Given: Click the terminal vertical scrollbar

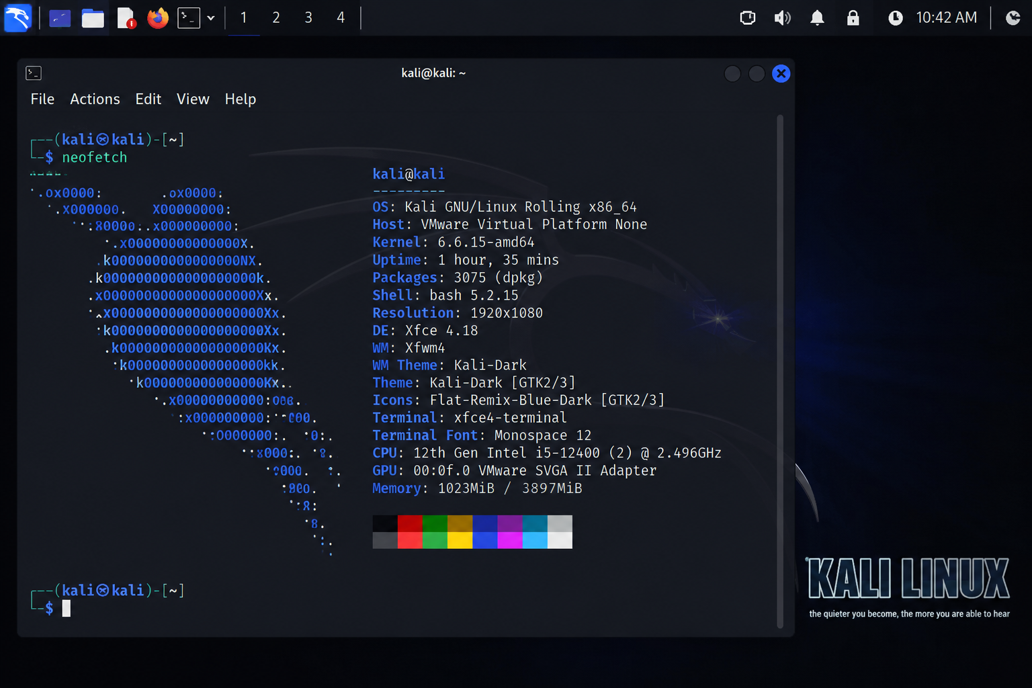Looking at the screenshot, I should [x=780, y=371].
